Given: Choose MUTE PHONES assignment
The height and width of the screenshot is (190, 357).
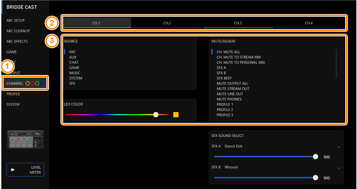Looking at the screenshot, I should 229,99.
